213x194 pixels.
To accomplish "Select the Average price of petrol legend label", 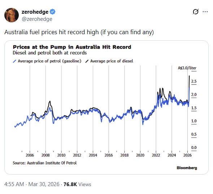I will coord(49,61).
